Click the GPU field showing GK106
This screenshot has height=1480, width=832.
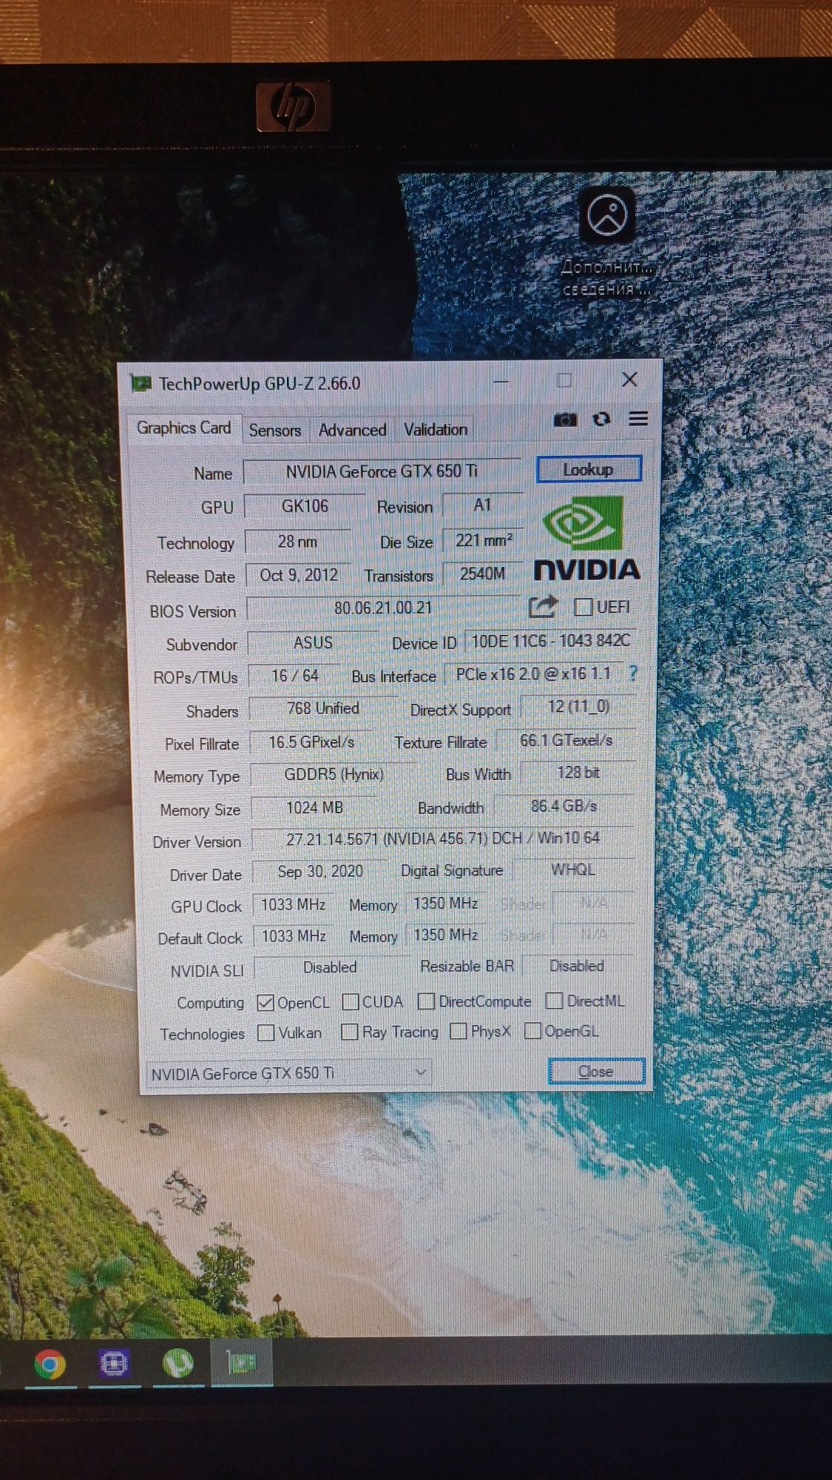pyautogui.click(x=305, y=506)
